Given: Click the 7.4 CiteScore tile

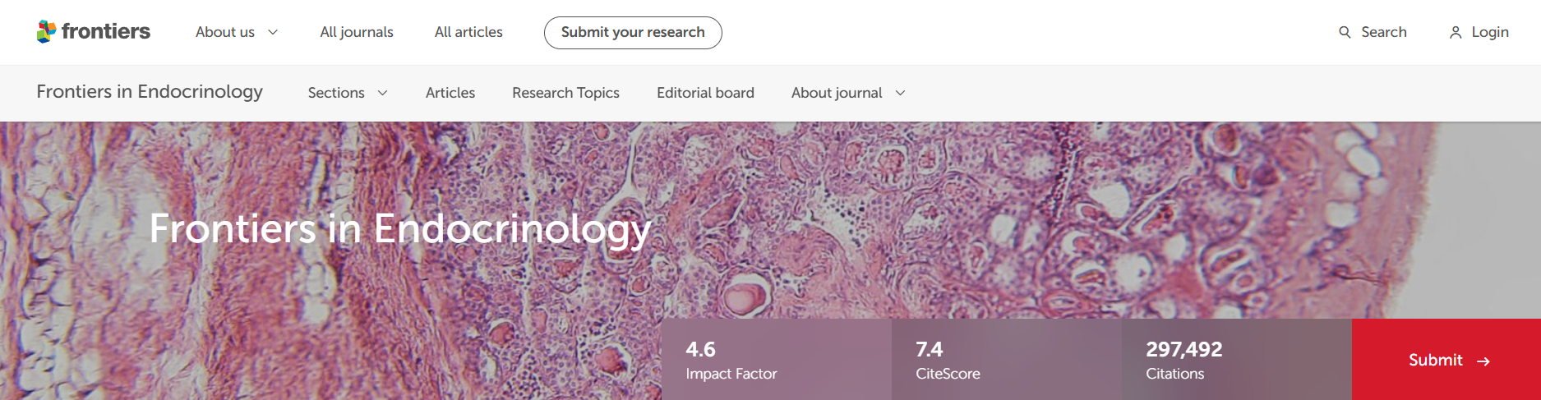Looking at the screenshot, I should (x=1006, y=360).
